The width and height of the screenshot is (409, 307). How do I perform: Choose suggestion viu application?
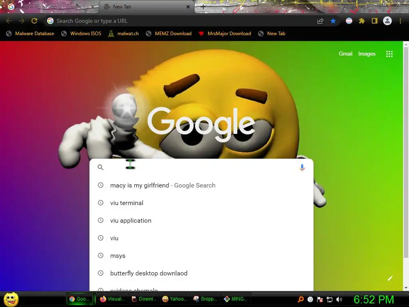coord(201,221)
